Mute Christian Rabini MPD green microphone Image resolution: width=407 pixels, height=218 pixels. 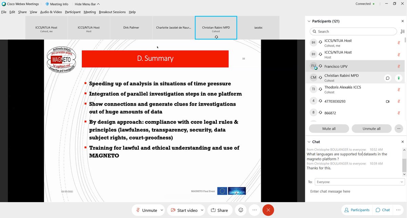[x=399, y=78]
